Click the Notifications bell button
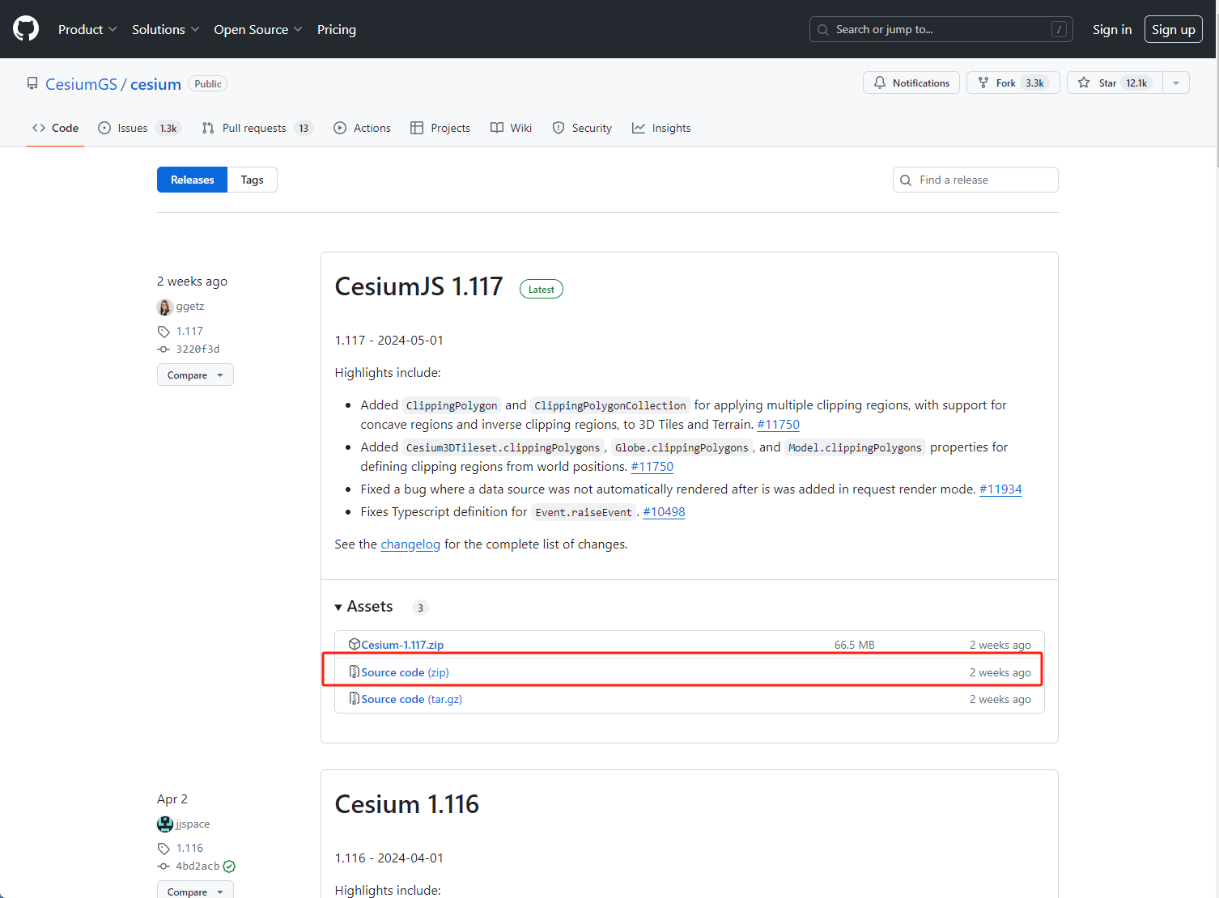 pyautogui.click(x=911, y=83)
